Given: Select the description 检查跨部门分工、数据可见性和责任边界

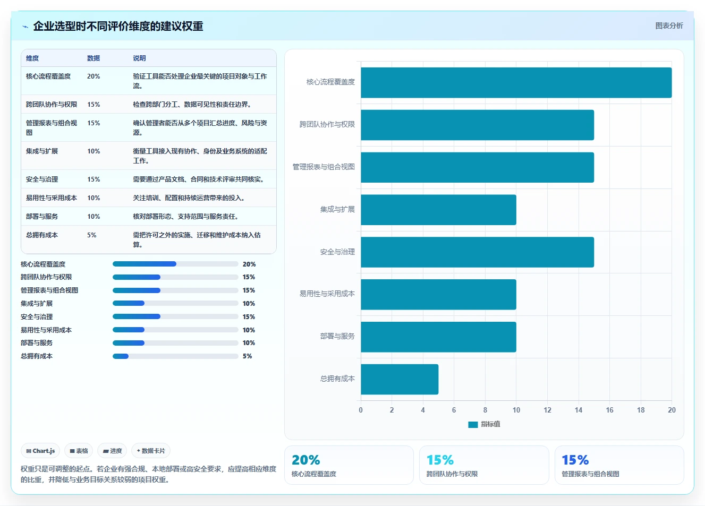Looking at the screenshot, I should tap(192, 105).
